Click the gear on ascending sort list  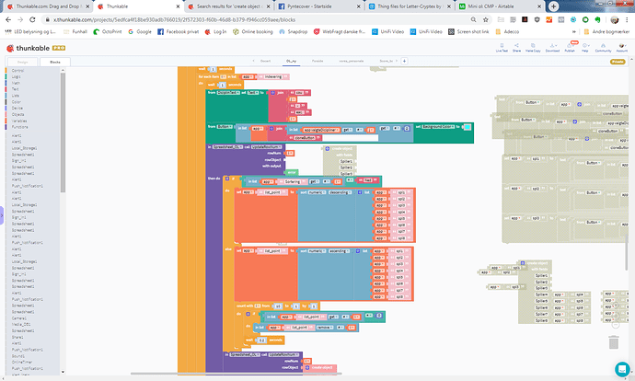tap(358, 251)
